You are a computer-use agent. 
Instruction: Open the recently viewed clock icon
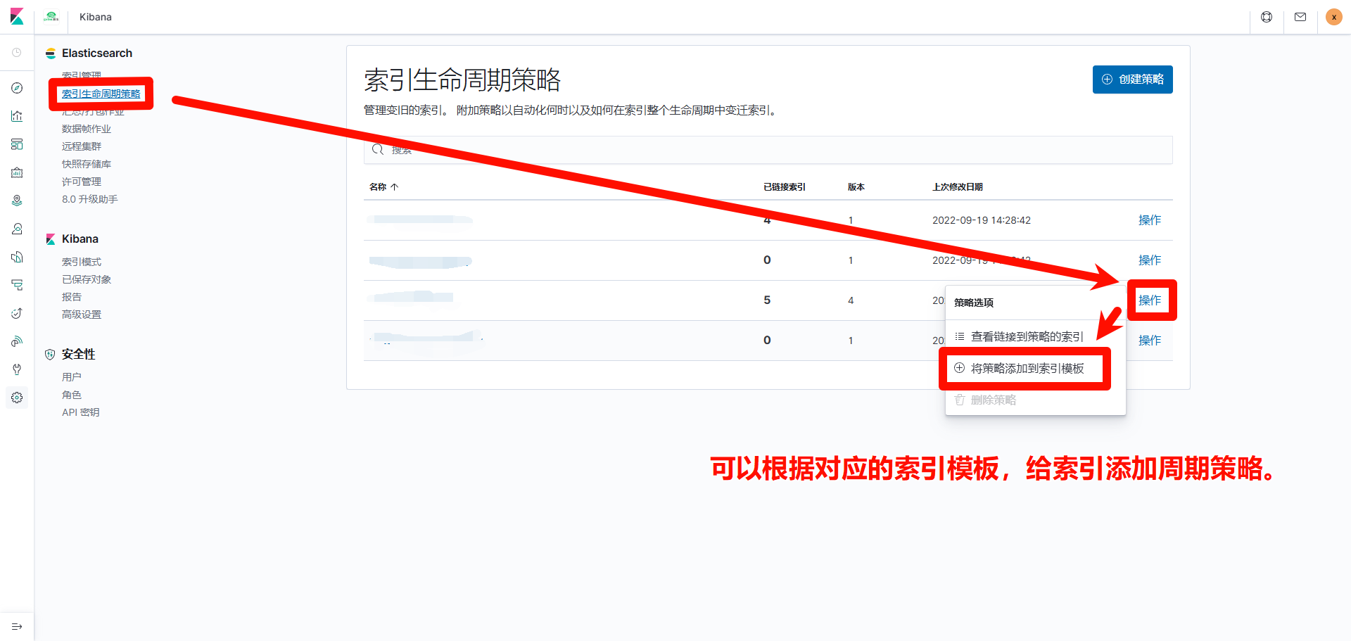coord(17,53)
